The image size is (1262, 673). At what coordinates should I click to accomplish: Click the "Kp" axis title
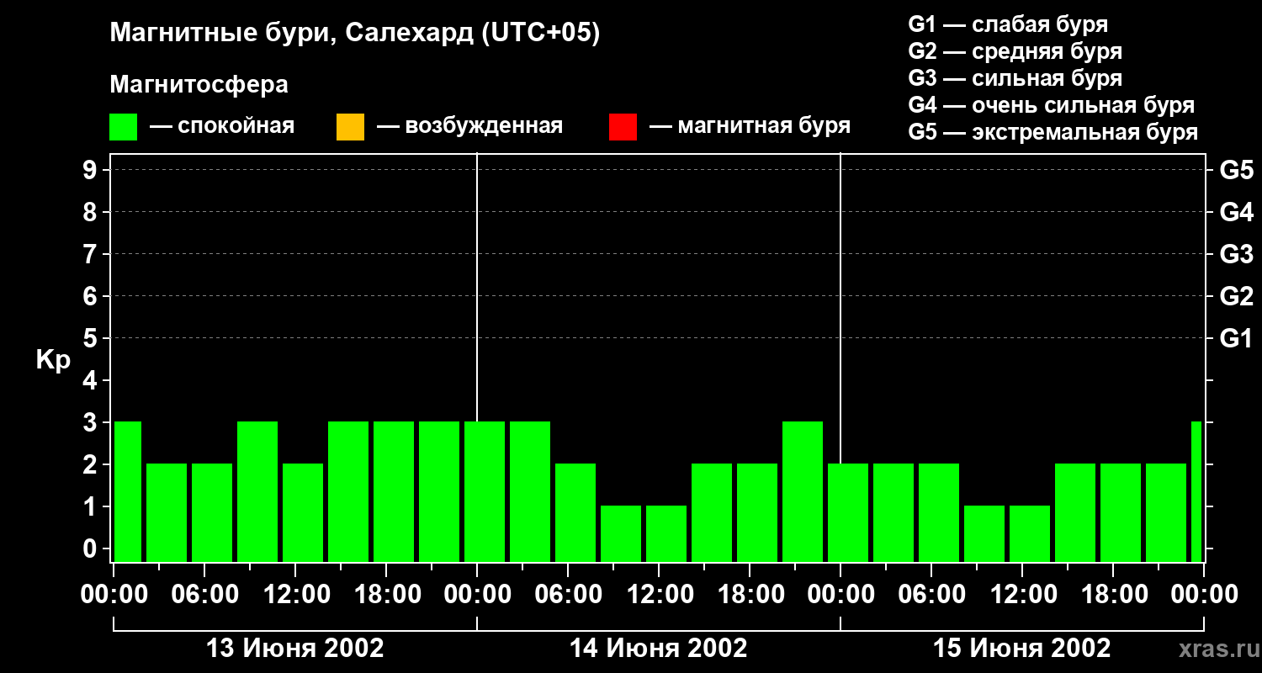(53, 360)
